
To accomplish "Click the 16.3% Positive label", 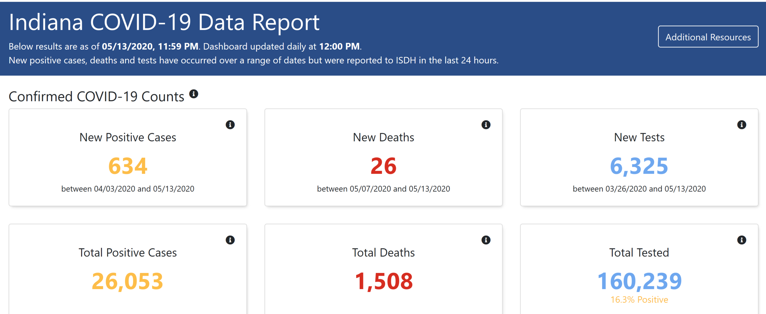I will pos(639,300).
